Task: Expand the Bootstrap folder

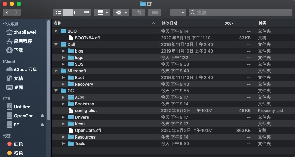Action: click(x=63, y=104)
